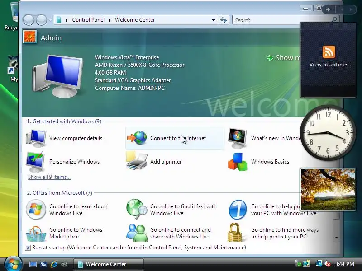The image size is (362, 271).
Task: Click the raccoon icon in Quick Launch
Action: (x=64, y=264)
